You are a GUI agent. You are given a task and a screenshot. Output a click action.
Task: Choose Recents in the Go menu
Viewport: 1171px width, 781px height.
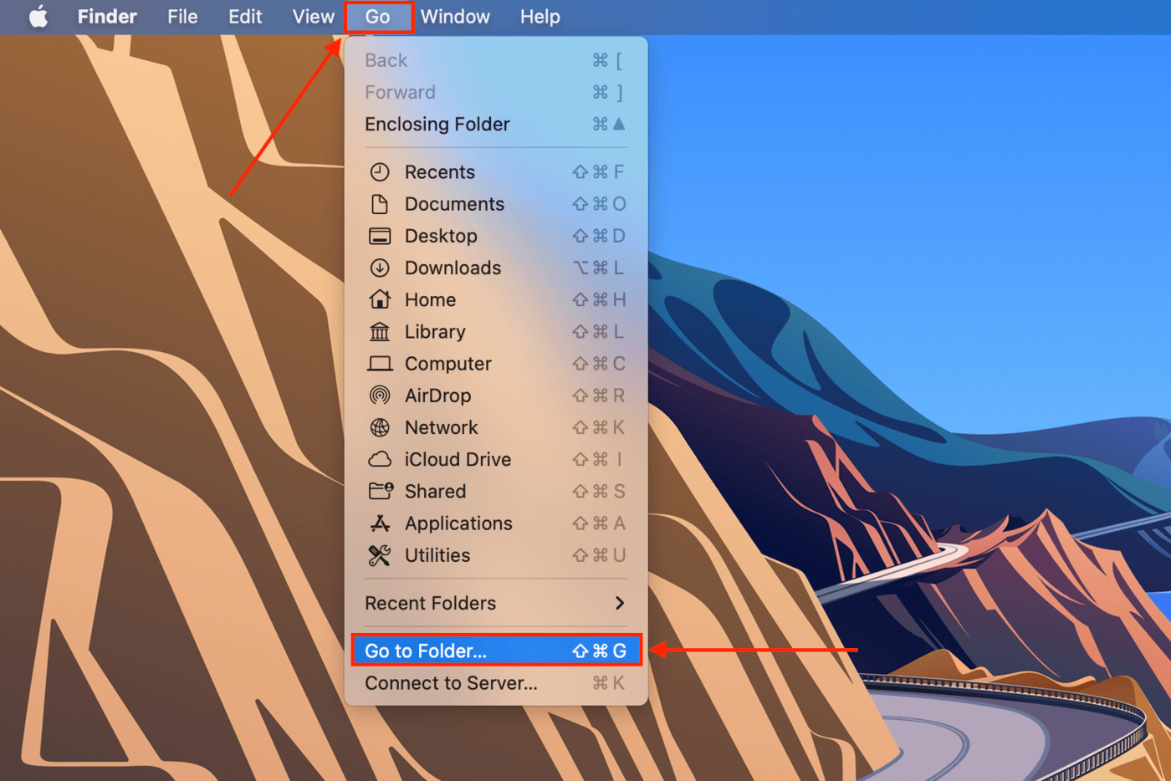click(x=496, y=172)
